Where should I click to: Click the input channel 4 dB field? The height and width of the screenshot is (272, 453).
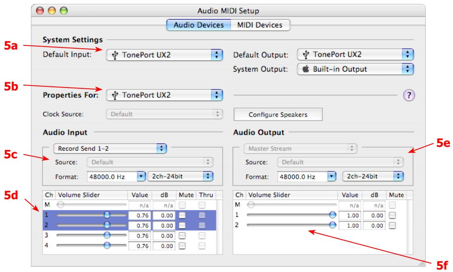pos(164,246)
